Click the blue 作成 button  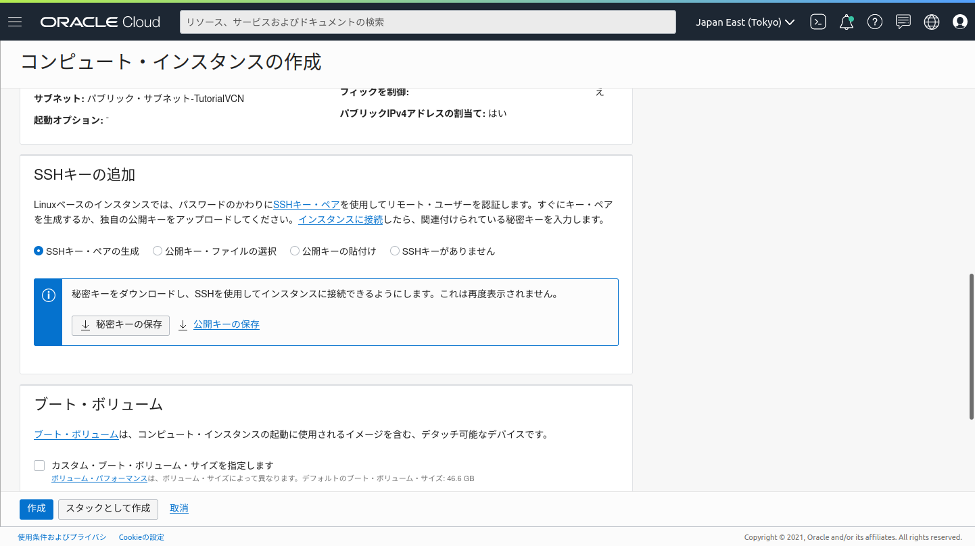click(x=37, y=509)
